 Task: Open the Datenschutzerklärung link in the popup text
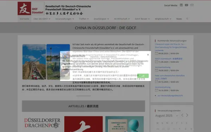72,69
